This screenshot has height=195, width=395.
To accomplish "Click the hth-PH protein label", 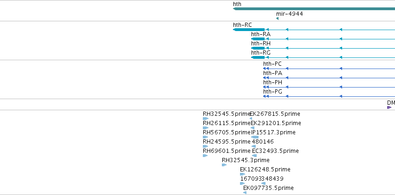I will pyautogui.click(x=272, y=82).
